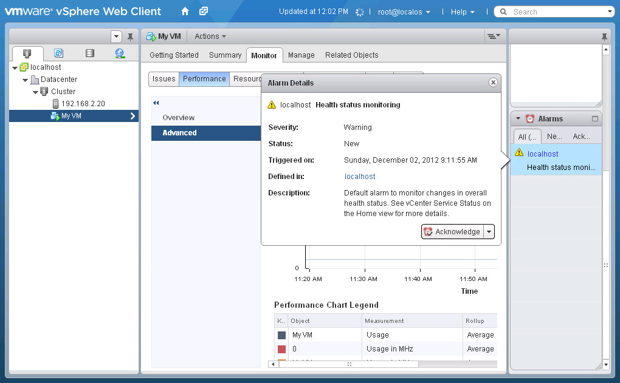The image size is (620, 383).
Task: Click the Datacenter building icon
Action: pos(35,80)
